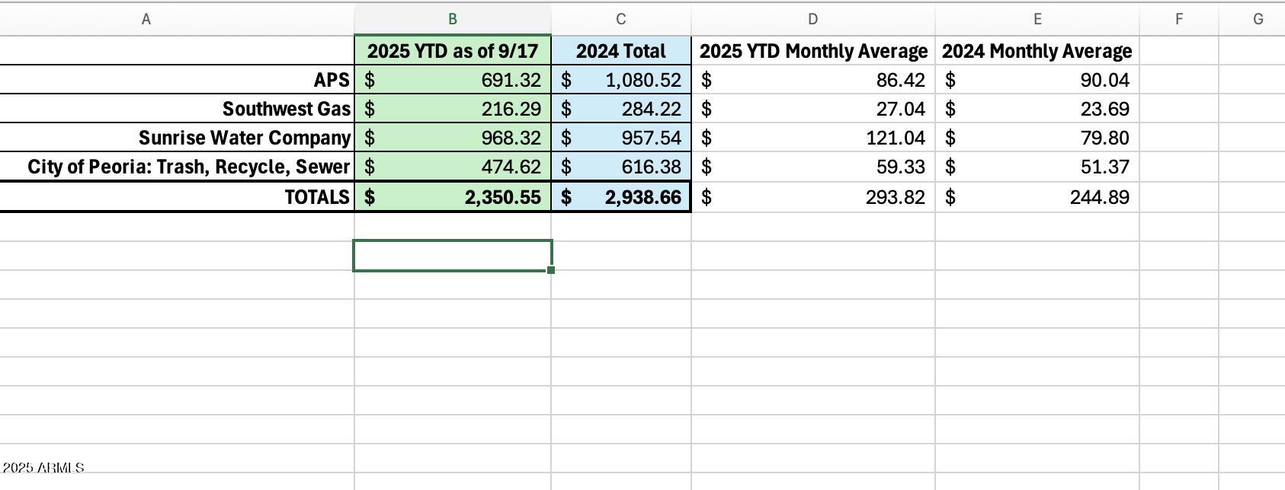1285x490 pixels.
Task: Click the 'APS' row label cell
Action: pos(177,80)
